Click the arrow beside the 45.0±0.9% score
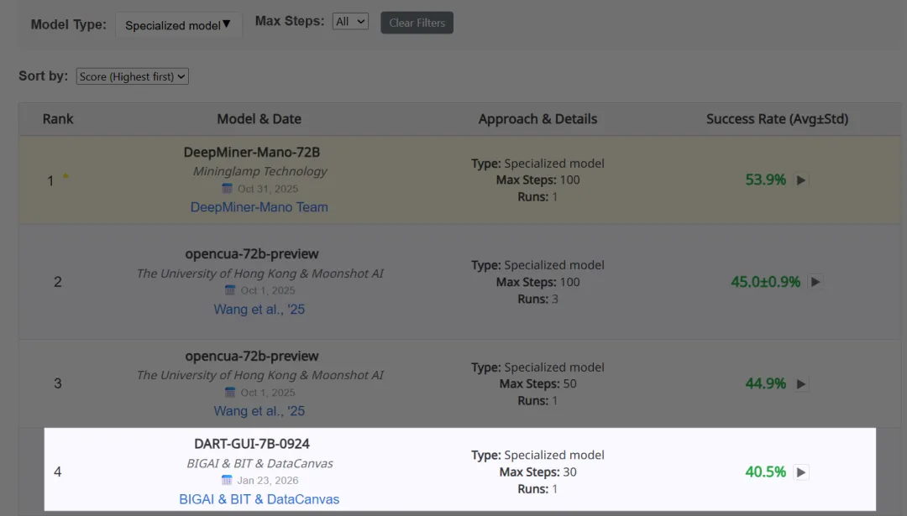 click(815, 282)
